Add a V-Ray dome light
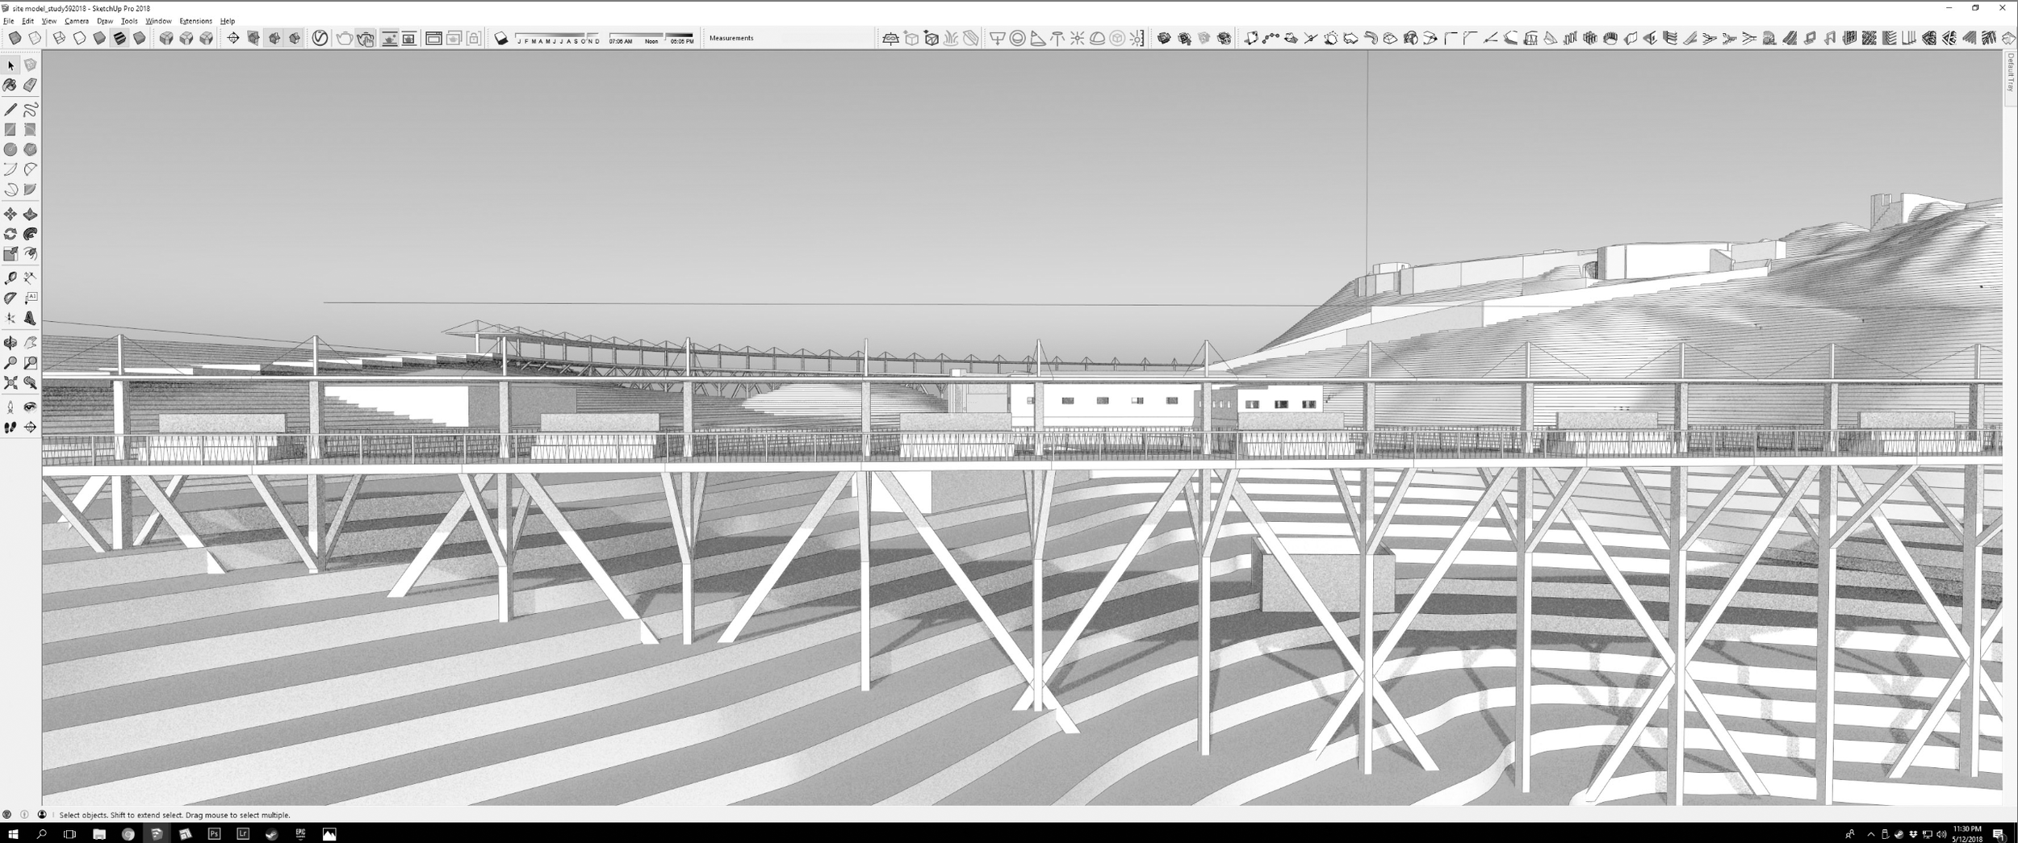 pos(1097,38)
